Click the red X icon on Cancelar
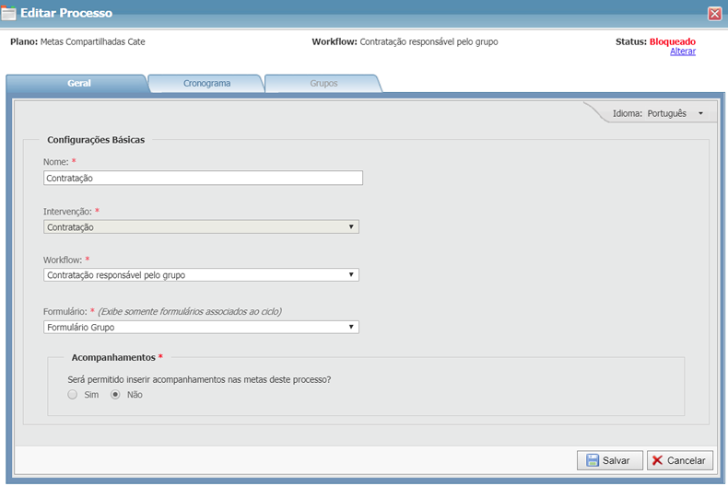Screen dimensions: 728x486 pyautogui.click(x=657, y=460)
